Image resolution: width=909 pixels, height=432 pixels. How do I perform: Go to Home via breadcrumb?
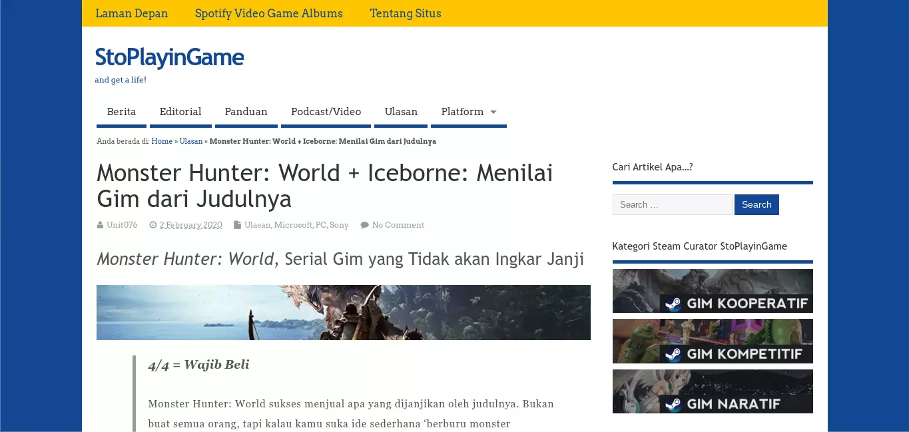(x=162, y=141)
